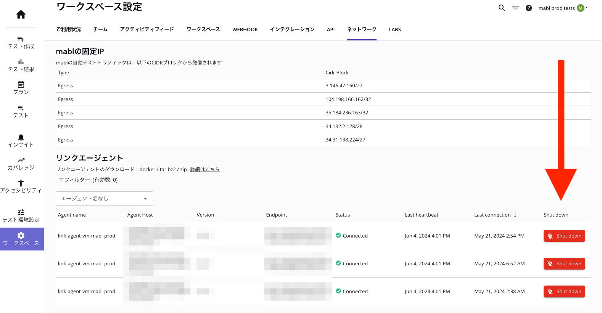Open ワークスペース gear in the sidebar
Viewport: 602px width, 313px height.
tap(22, 239)
